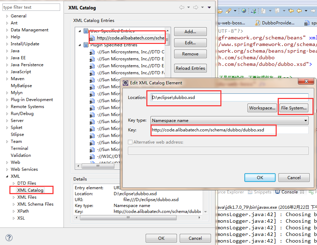The image size is (317, 245).
Task: Open the Key type combo box
Action: 229,120
